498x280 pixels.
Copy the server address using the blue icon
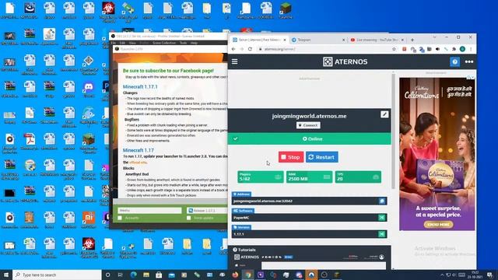pyautogui.click(x=382, y=201)
